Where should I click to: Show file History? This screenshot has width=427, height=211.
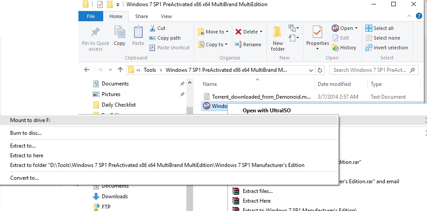pos(344,48)
